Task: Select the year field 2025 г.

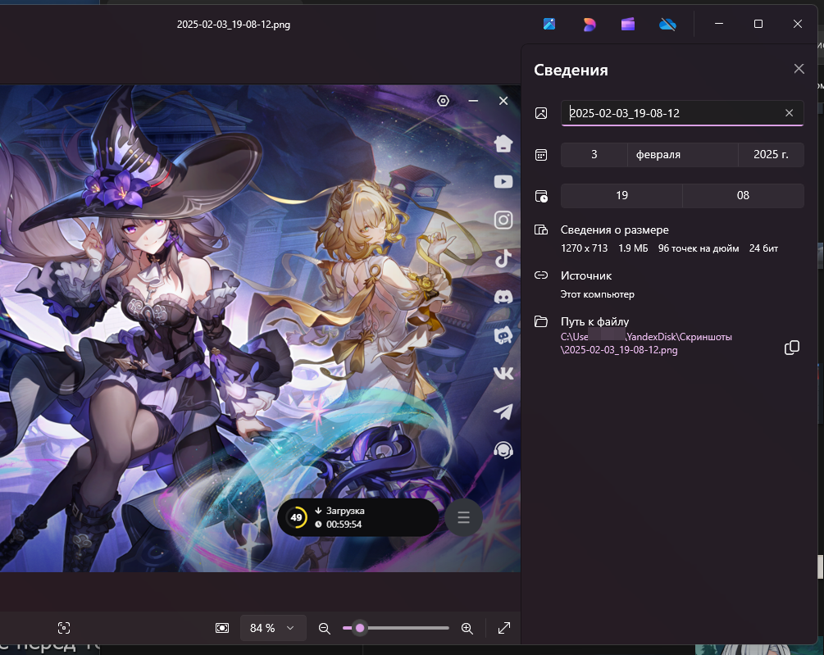Action: [x=771, y=154]
